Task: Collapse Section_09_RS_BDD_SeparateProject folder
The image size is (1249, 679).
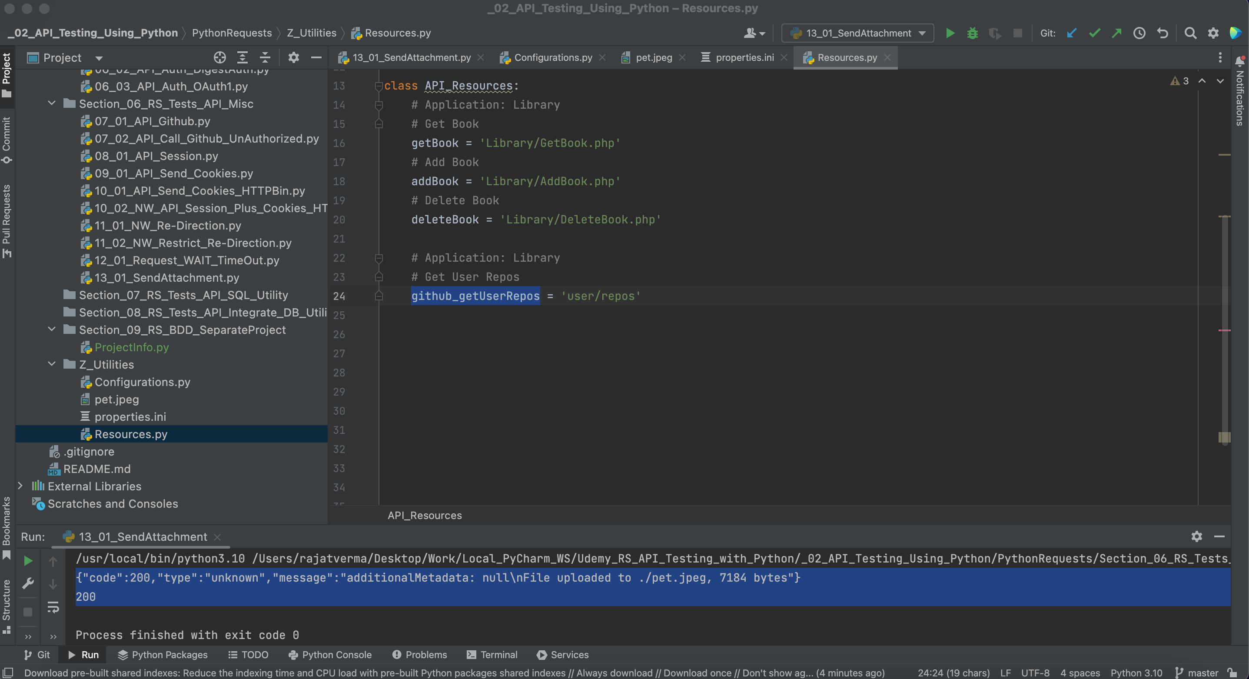Action: (52, 330)
